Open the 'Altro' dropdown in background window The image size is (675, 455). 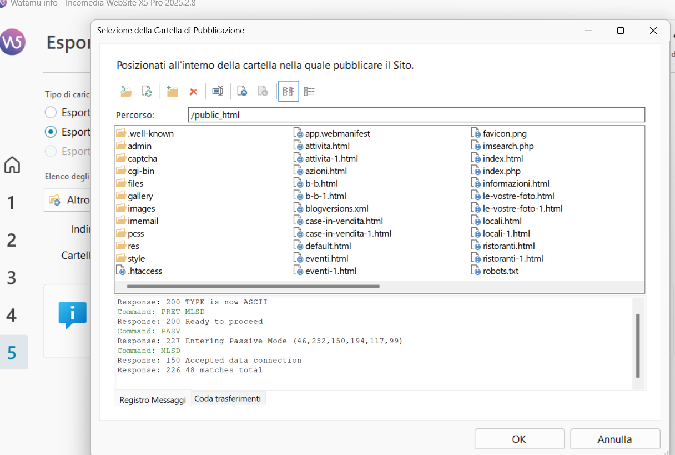[67, 200]
